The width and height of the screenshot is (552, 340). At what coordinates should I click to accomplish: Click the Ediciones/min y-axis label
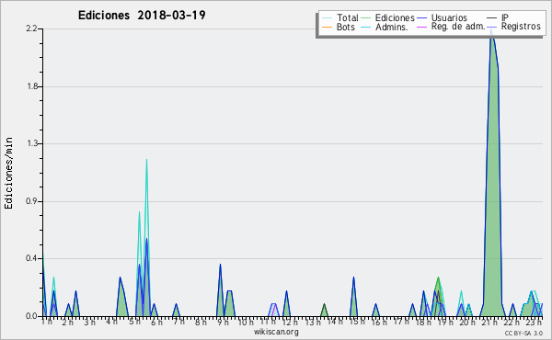(x=8, y=173)
